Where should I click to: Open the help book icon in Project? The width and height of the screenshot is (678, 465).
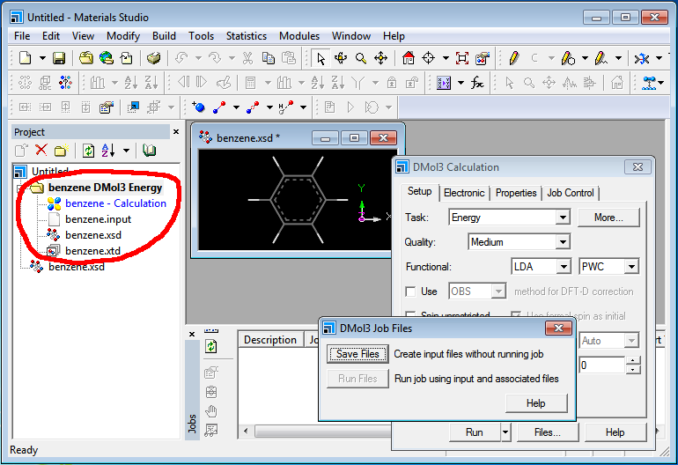click(149, 150)
